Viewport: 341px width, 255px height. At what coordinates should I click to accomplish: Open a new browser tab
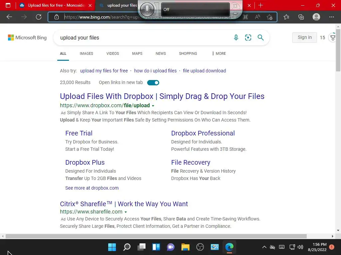click(x=260, y=5)
